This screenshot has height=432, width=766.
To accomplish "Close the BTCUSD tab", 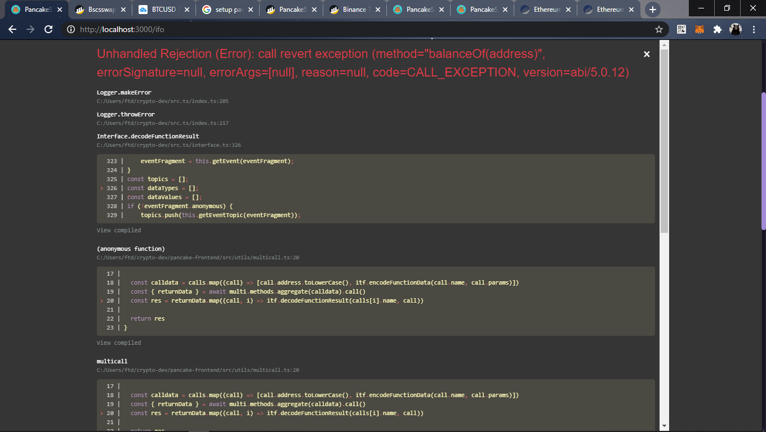I will coord(187,10).
